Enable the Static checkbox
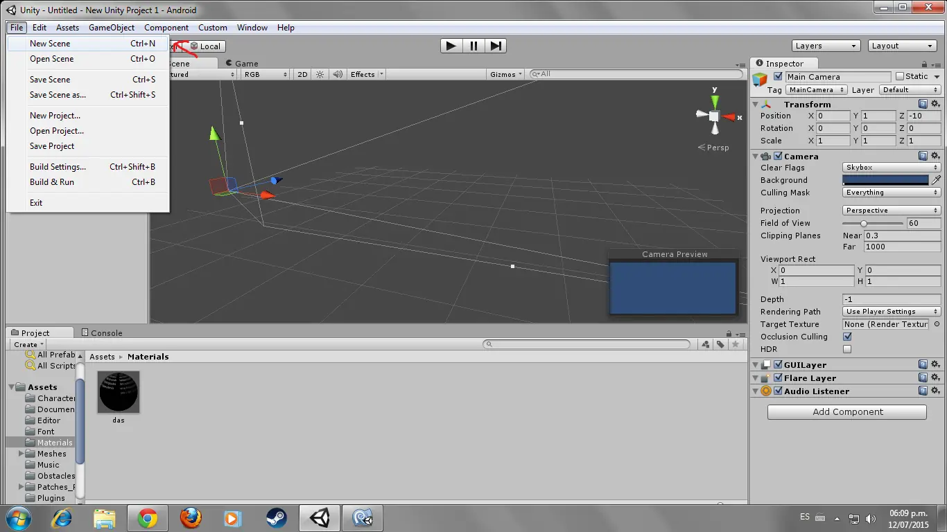Image resolution: width=947 pixels, height=532 pixels. 900,76
